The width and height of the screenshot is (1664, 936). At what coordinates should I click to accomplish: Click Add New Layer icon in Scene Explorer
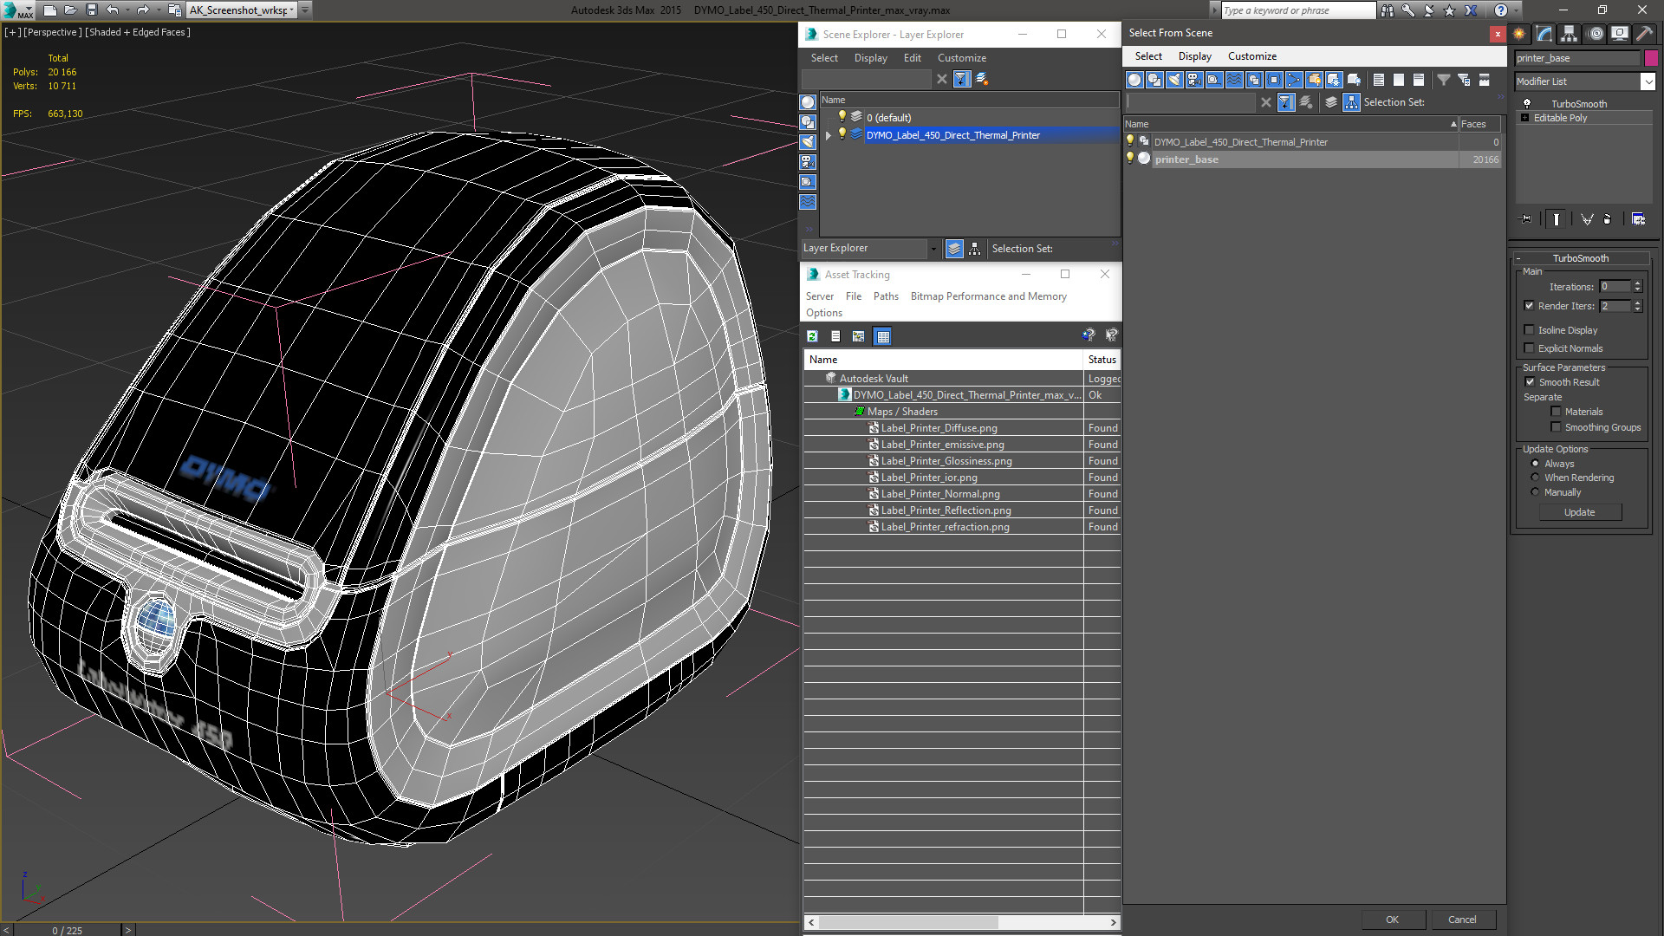click(x=982, y=79)
